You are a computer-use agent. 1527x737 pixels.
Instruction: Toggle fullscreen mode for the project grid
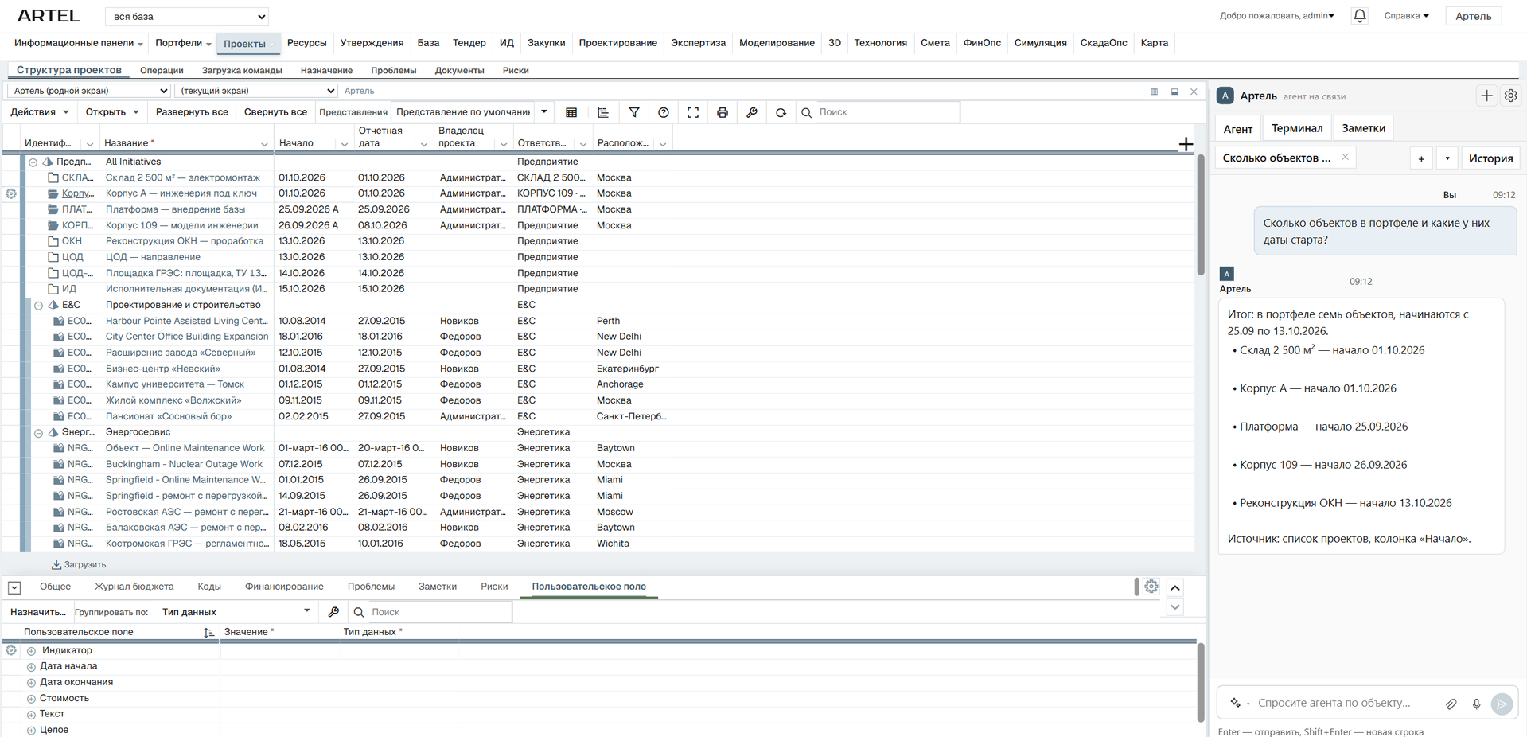pos(693,112)
